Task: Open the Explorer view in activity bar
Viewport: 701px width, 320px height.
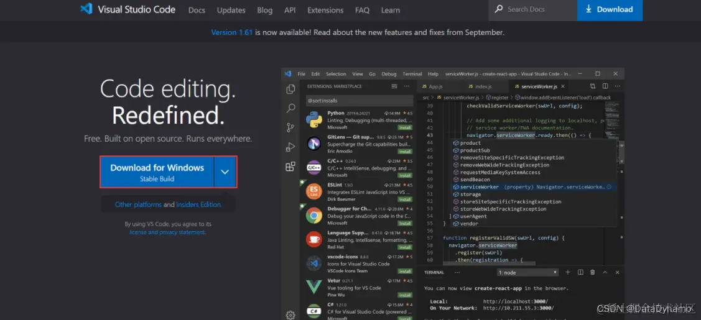Action: (x=290, y=89)
